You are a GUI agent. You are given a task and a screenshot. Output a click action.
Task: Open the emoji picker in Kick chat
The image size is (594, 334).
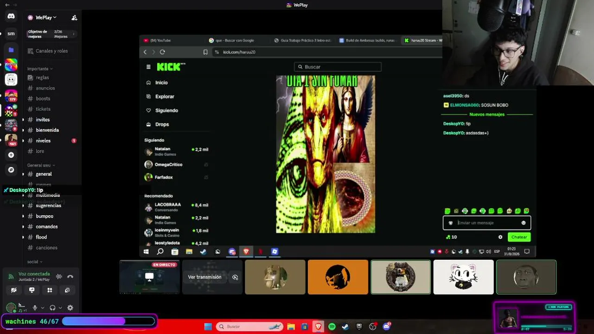click(524, 223)
